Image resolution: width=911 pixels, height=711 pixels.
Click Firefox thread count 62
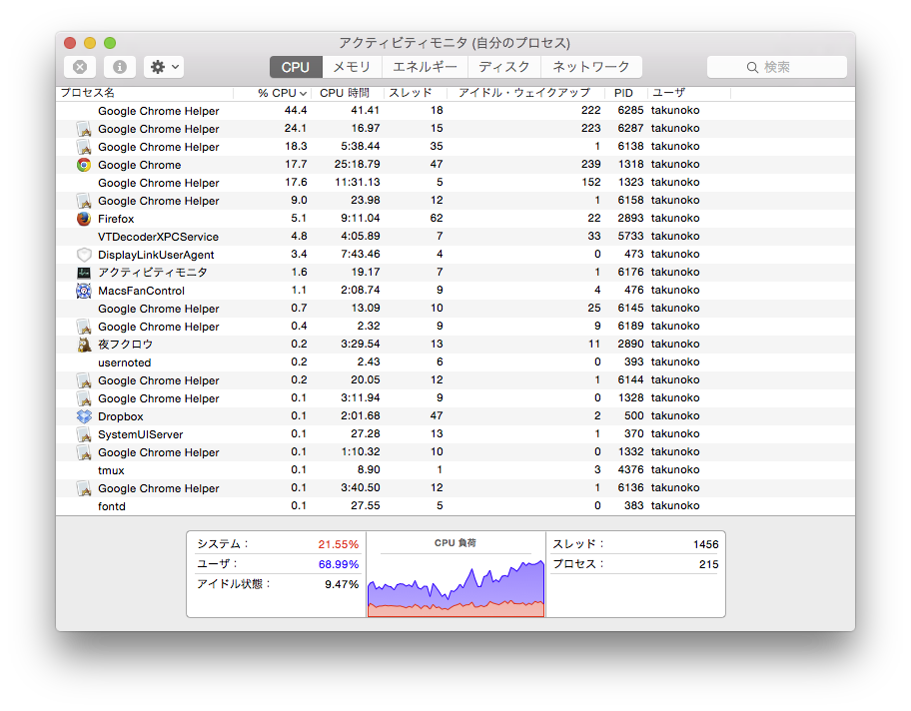[x=437, y=218]
